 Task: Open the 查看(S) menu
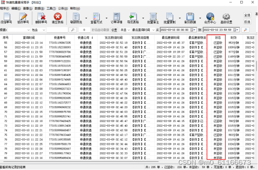(27, 8)
